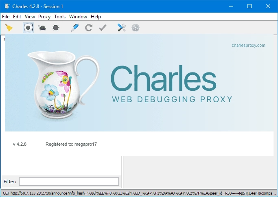The height and width of the screenshot is (197, 278).
Task: Repeat the selected request with the refresh icon
Action: [x=88, y=28]
